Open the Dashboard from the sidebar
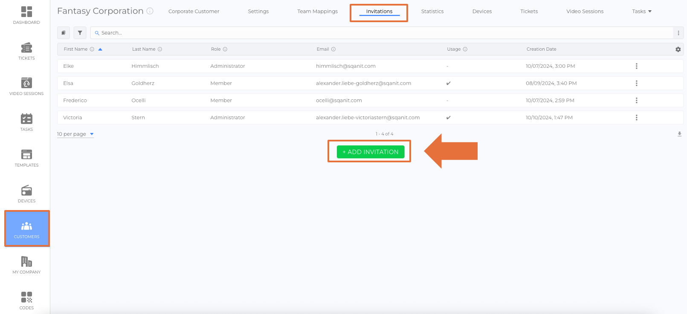The width and height of the screenshot is (687, 314). (26, 15)
